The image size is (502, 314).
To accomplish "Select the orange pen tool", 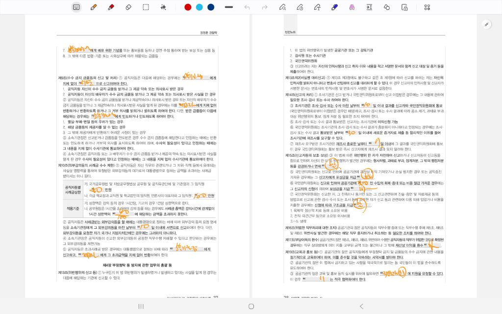I will (94, 7).
